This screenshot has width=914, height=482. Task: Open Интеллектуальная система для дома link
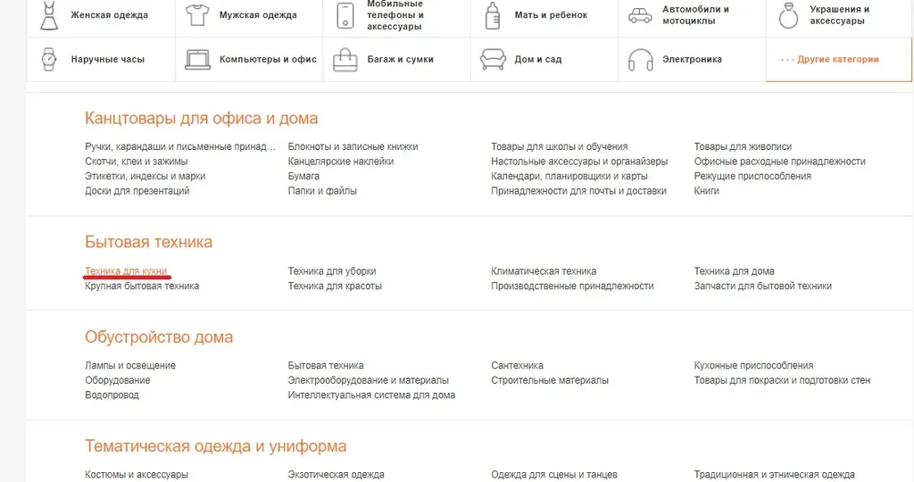pyautogui.click(x=371, y=395)
